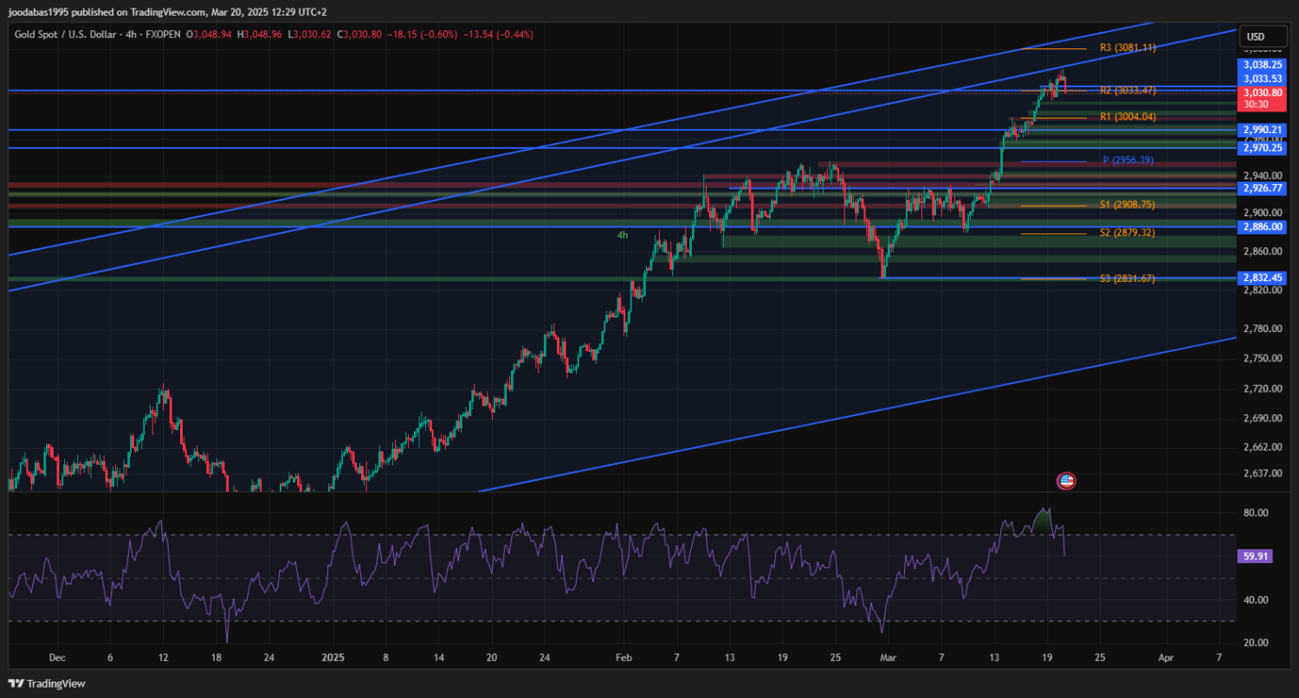Click the R3 (3081.11) pivot label

click(1128, 48)
